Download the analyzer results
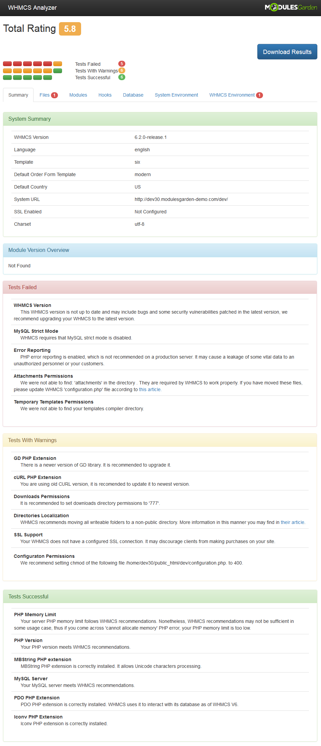 click(287, 52)
